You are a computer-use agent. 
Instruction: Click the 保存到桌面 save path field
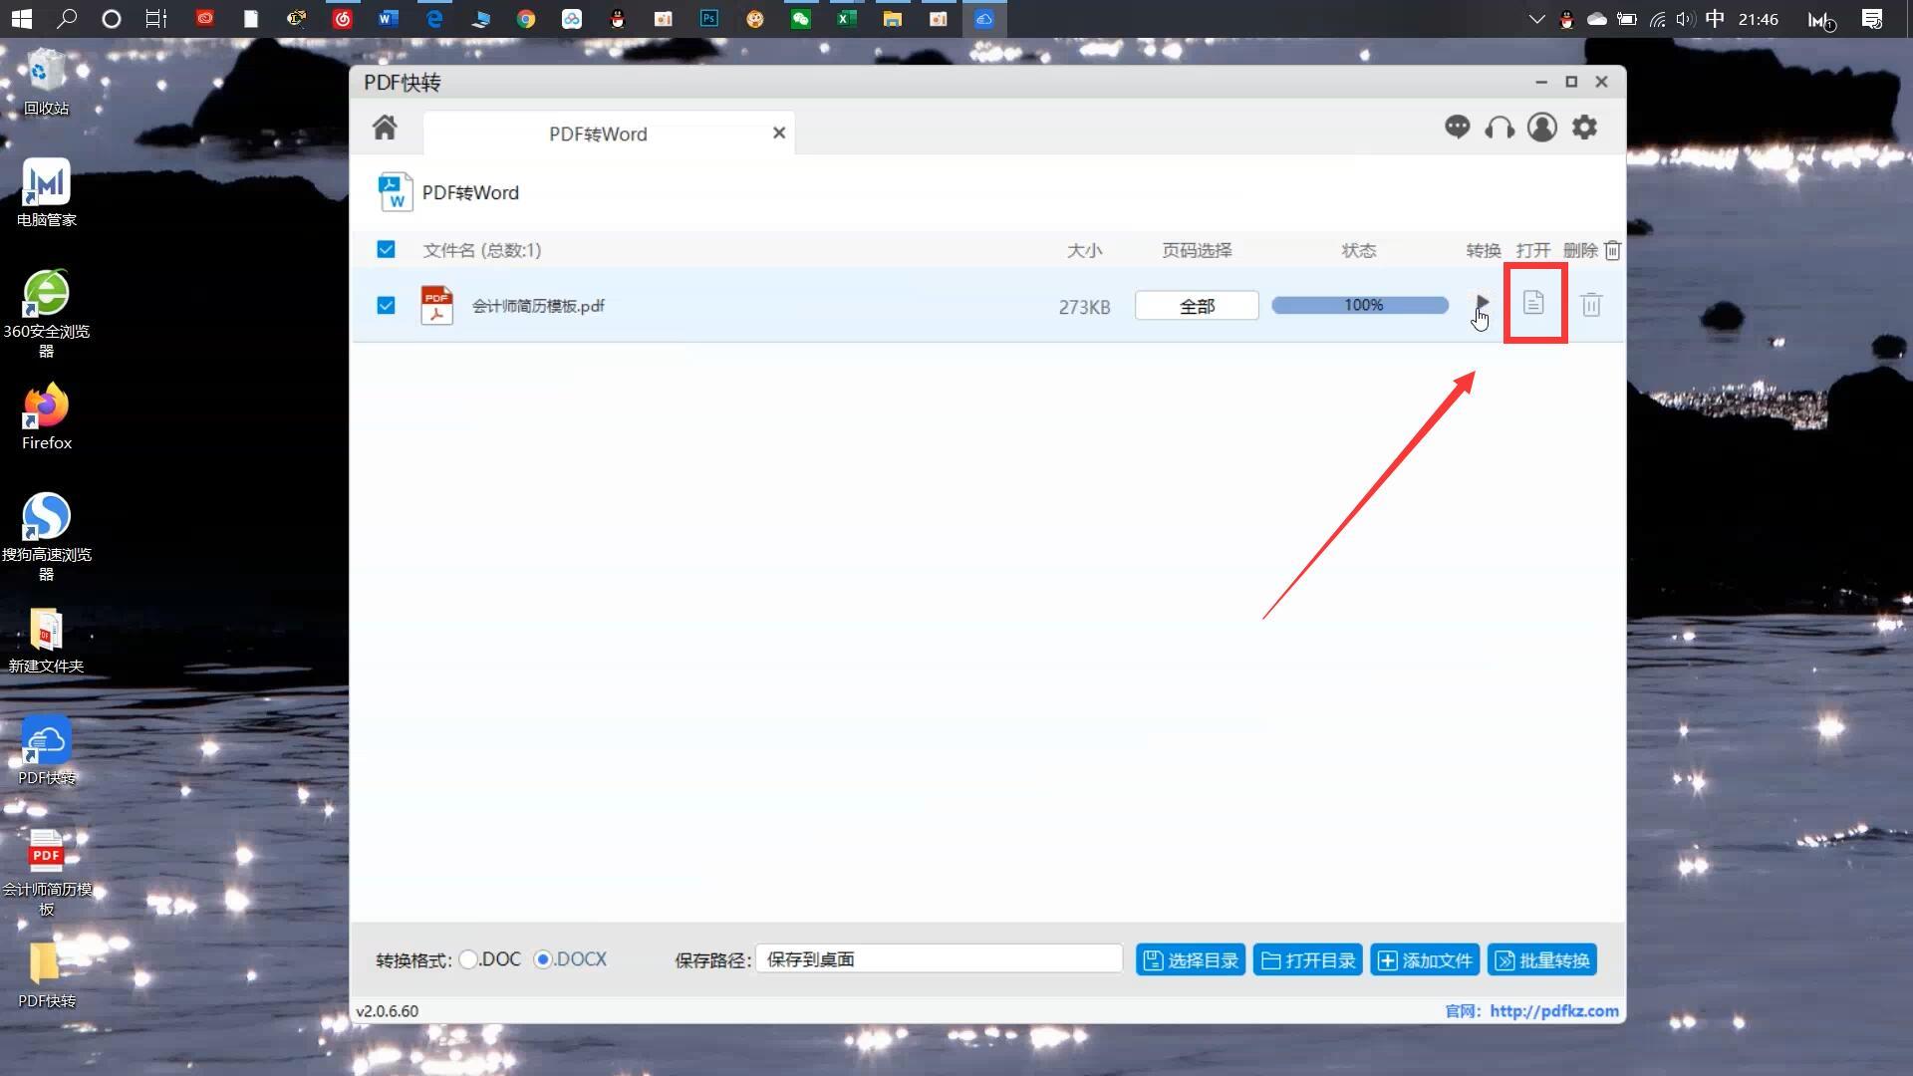coord(939,959)
